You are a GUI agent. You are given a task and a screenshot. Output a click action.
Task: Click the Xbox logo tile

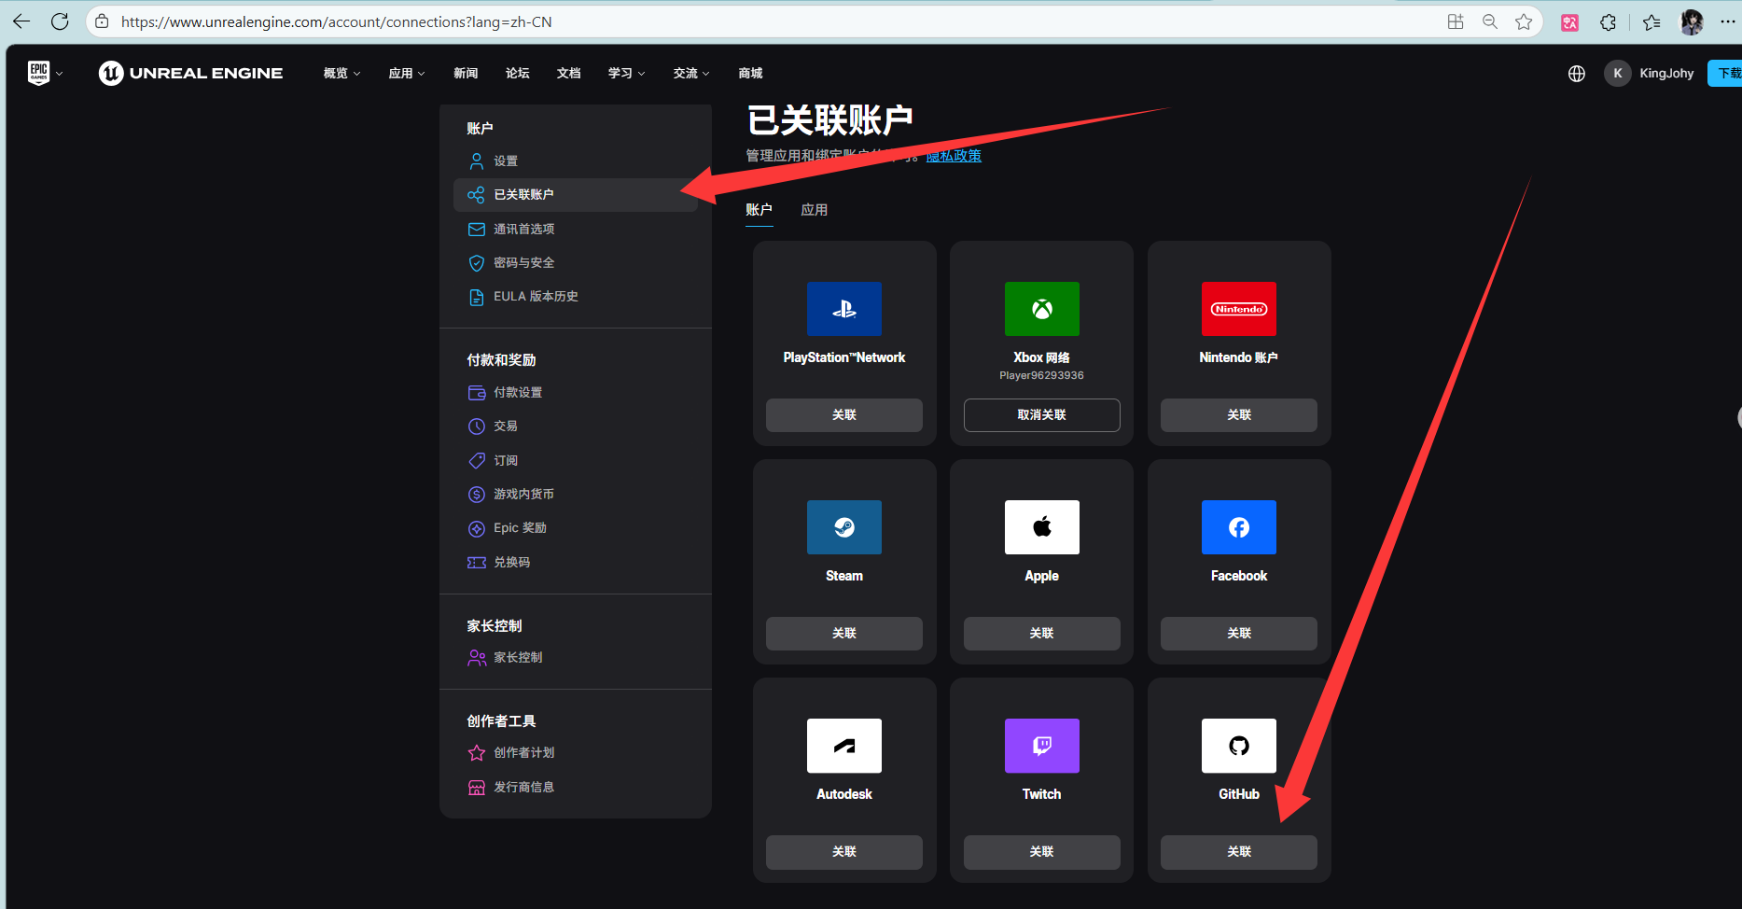tap(1042, 309)
